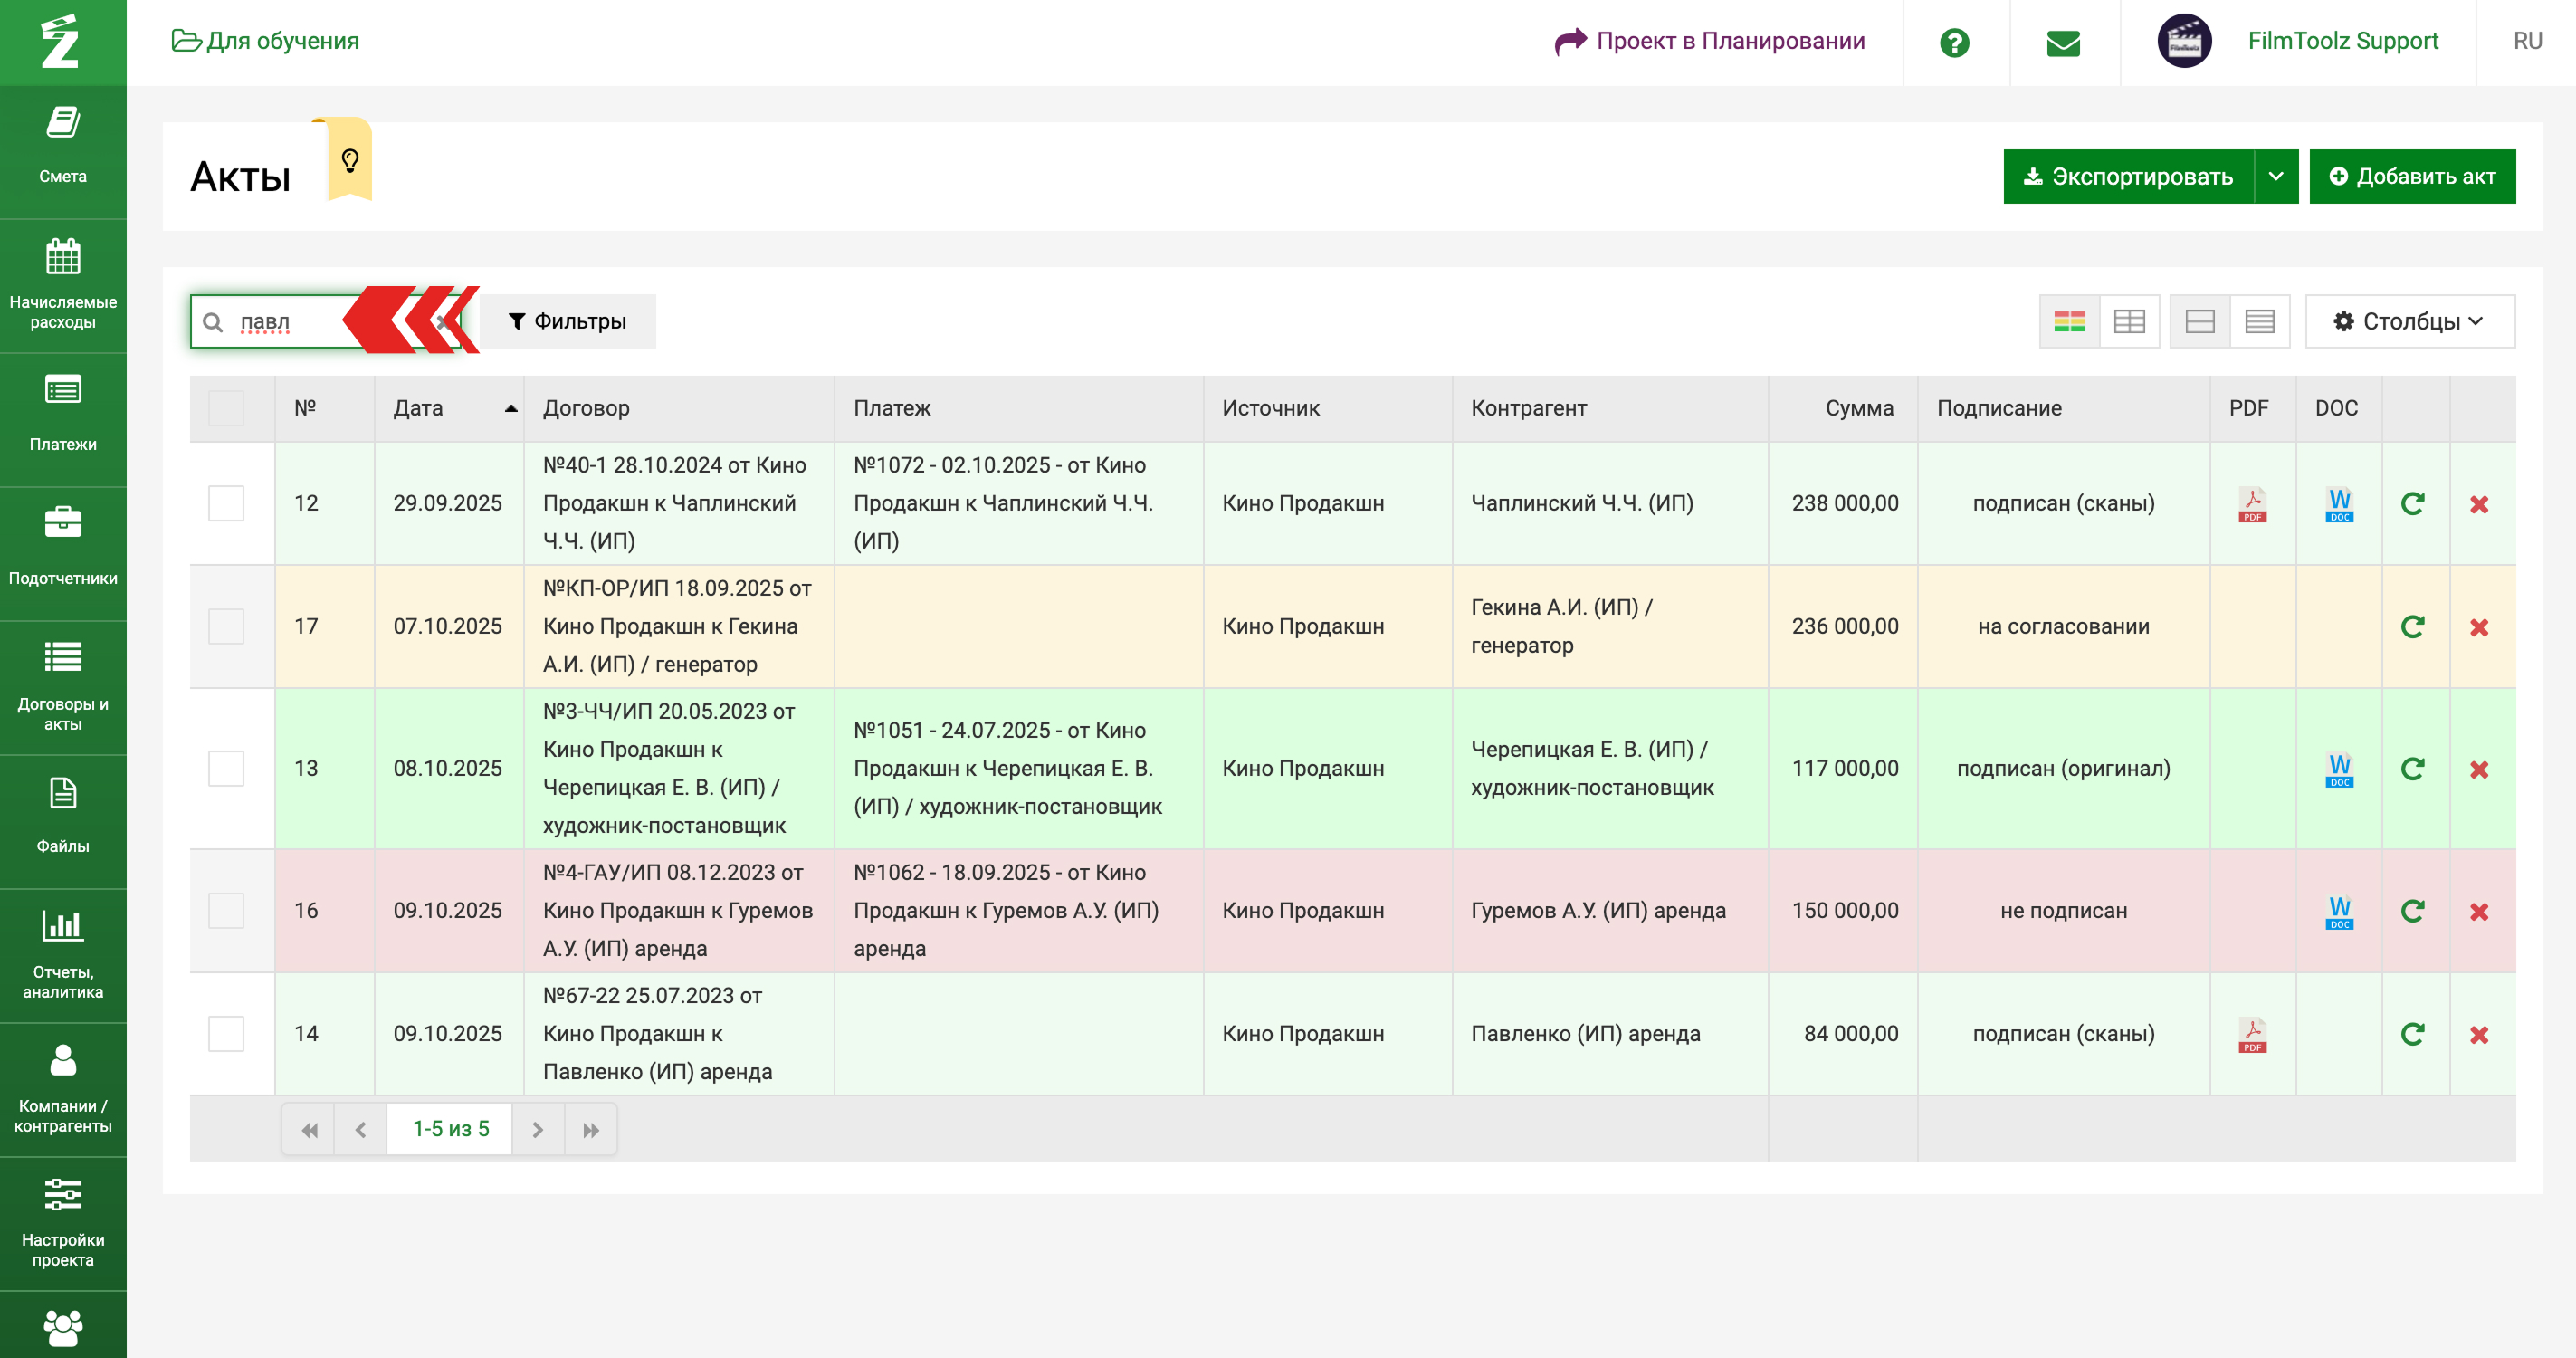
Task: Click the Добавить акт button
Action: pyautogui.click(x=2411, y=177)
